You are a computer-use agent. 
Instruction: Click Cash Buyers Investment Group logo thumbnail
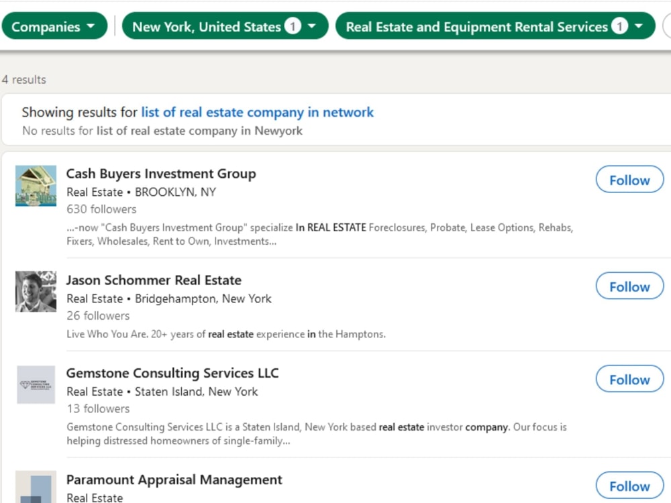pos(36,186)
